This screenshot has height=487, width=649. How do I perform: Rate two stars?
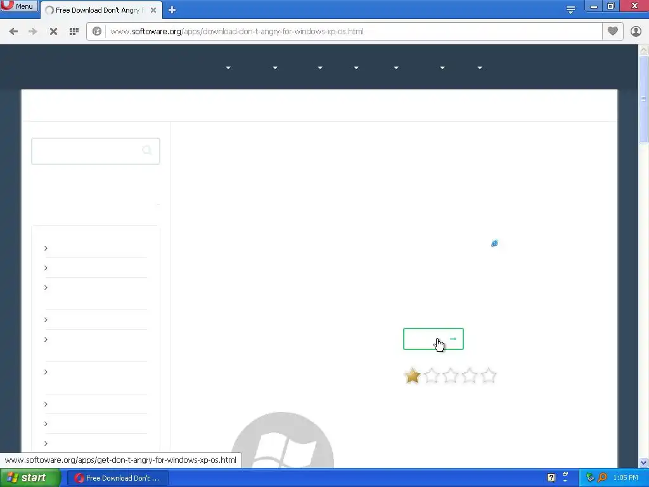point(432,376)
